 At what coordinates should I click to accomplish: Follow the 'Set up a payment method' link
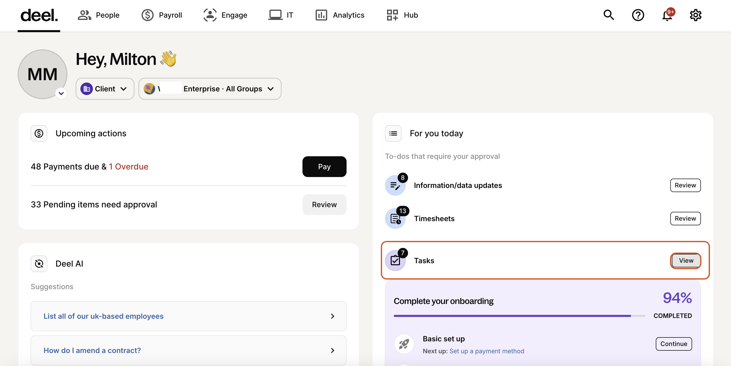click(x=487, y=351)
